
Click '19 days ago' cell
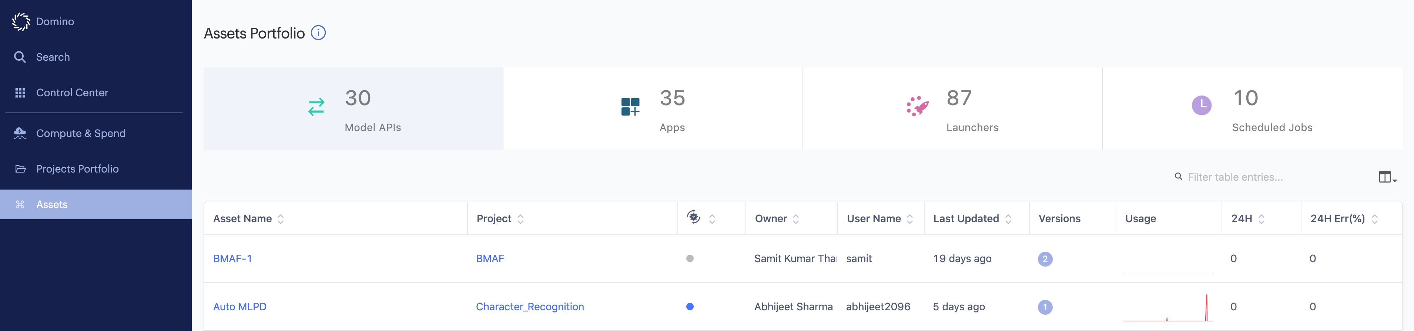point(962,258)
